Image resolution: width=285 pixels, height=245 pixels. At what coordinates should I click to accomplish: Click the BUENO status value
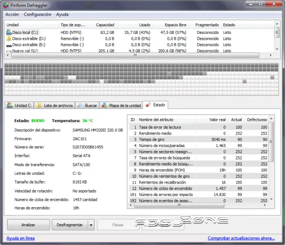(38, 121)
